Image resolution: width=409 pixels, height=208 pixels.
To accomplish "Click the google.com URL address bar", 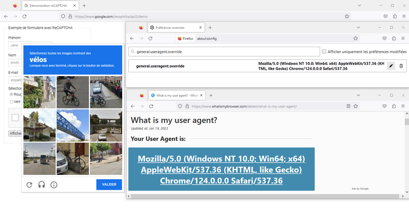I will 205,16.
